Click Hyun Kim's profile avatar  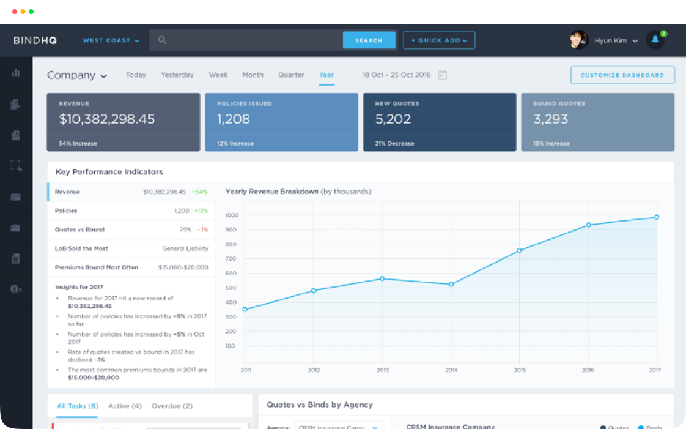coord(578,40)
